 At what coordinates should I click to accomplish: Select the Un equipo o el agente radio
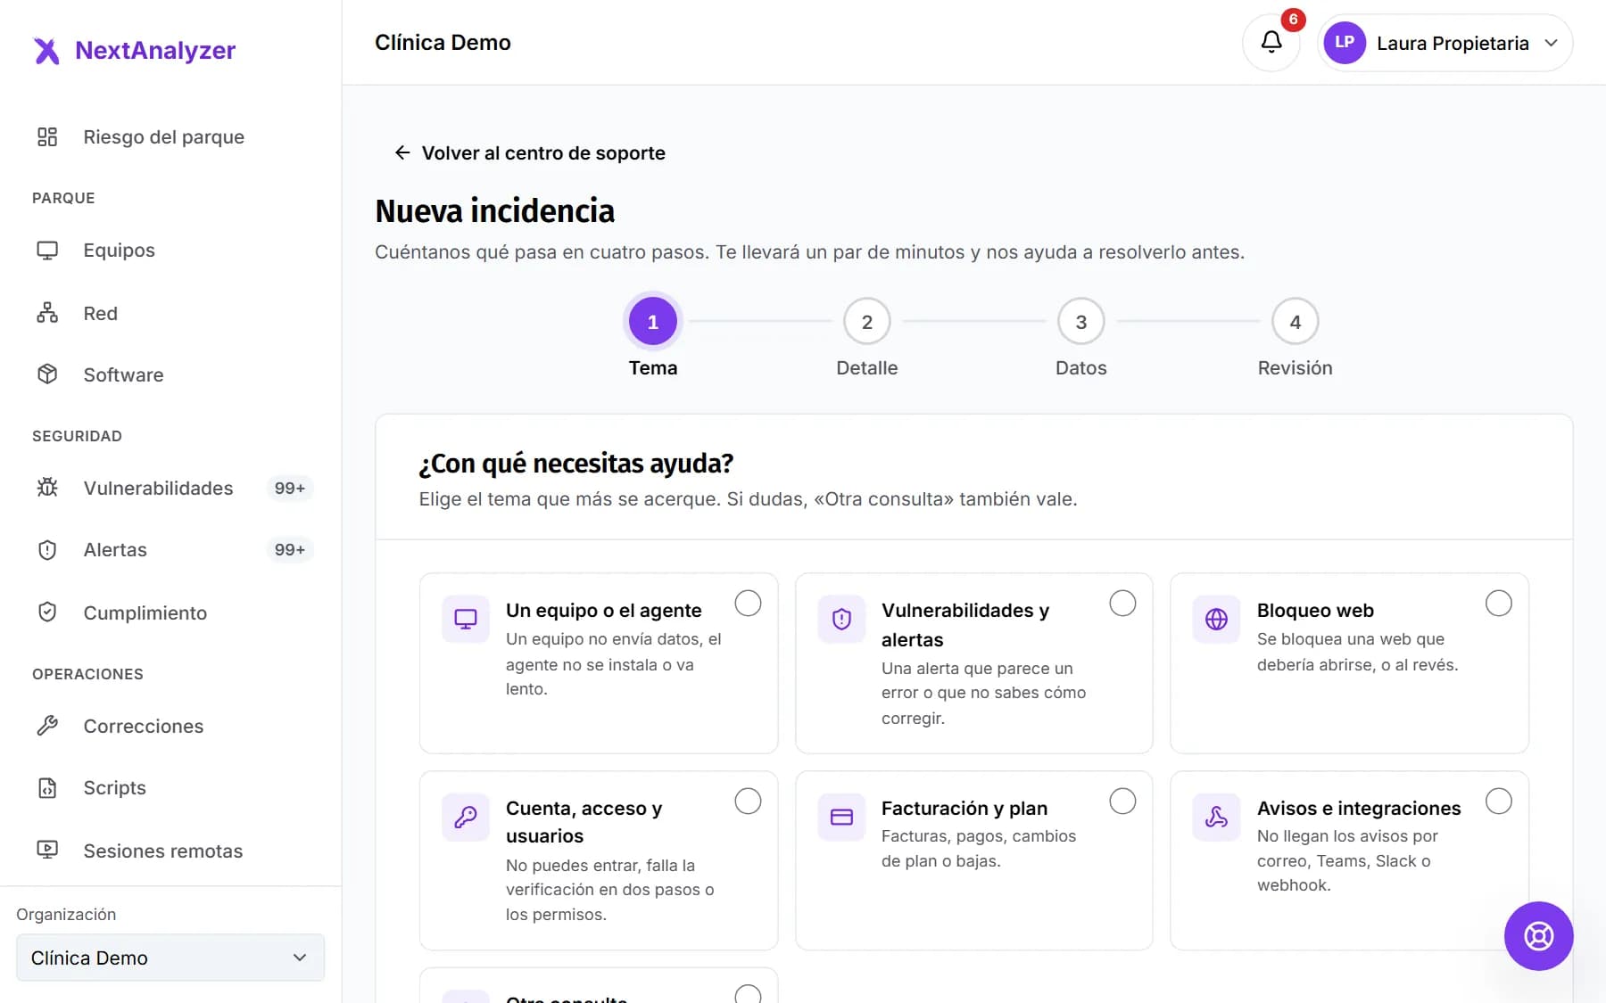point(748,604)
